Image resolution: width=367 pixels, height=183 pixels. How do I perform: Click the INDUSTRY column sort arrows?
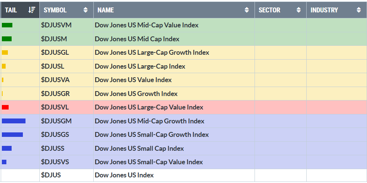click(359, 10)
